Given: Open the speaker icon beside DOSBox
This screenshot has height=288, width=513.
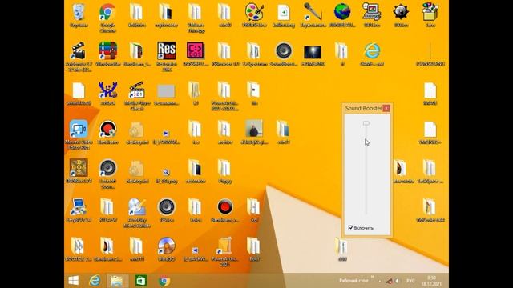Looking at the screenshot, I should pos(107,168).
